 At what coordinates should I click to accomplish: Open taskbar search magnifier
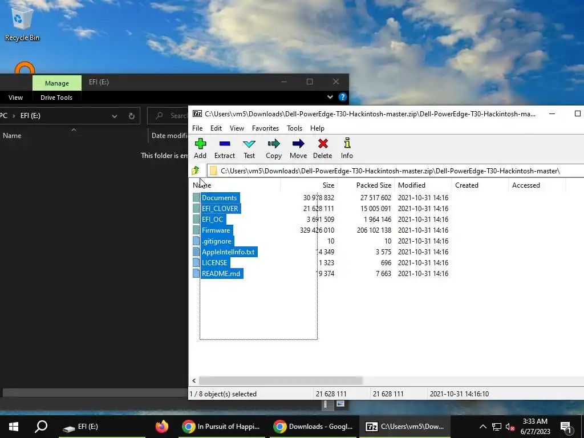coord(41,427)
